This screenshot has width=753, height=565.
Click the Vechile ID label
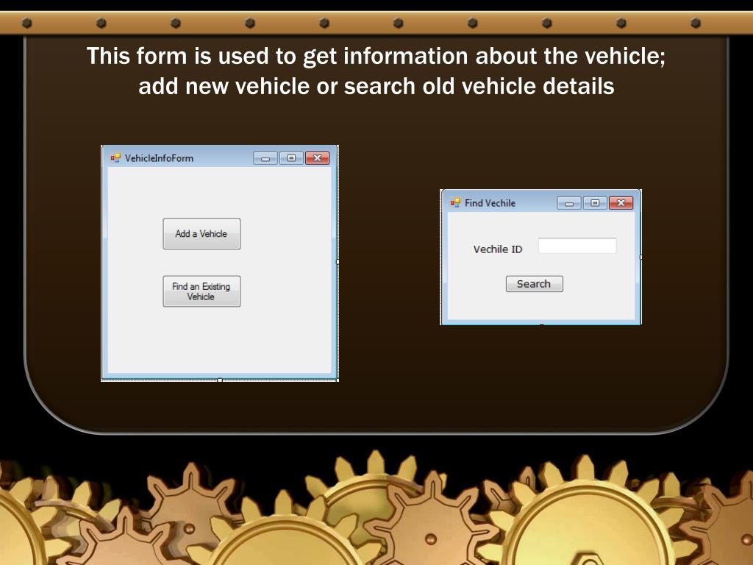coord(498,249)
